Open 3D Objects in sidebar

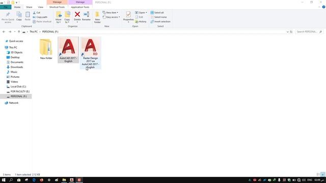[x=16, y=52]
